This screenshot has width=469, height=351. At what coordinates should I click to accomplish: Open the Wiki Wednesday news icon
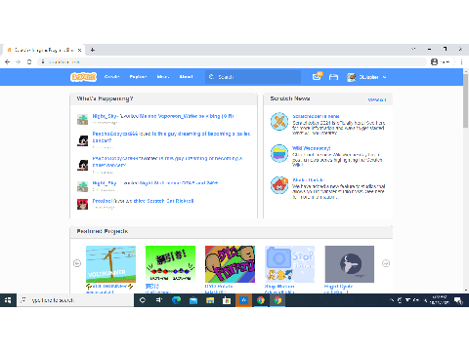pos(279,153)
